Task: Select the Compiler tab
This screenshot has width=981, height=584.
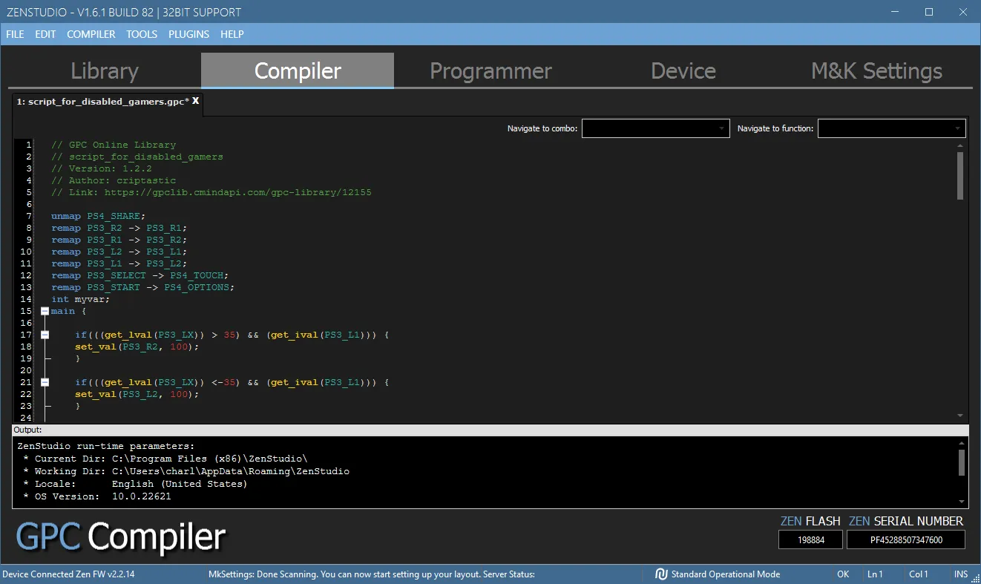Action: tap(298, 70)
